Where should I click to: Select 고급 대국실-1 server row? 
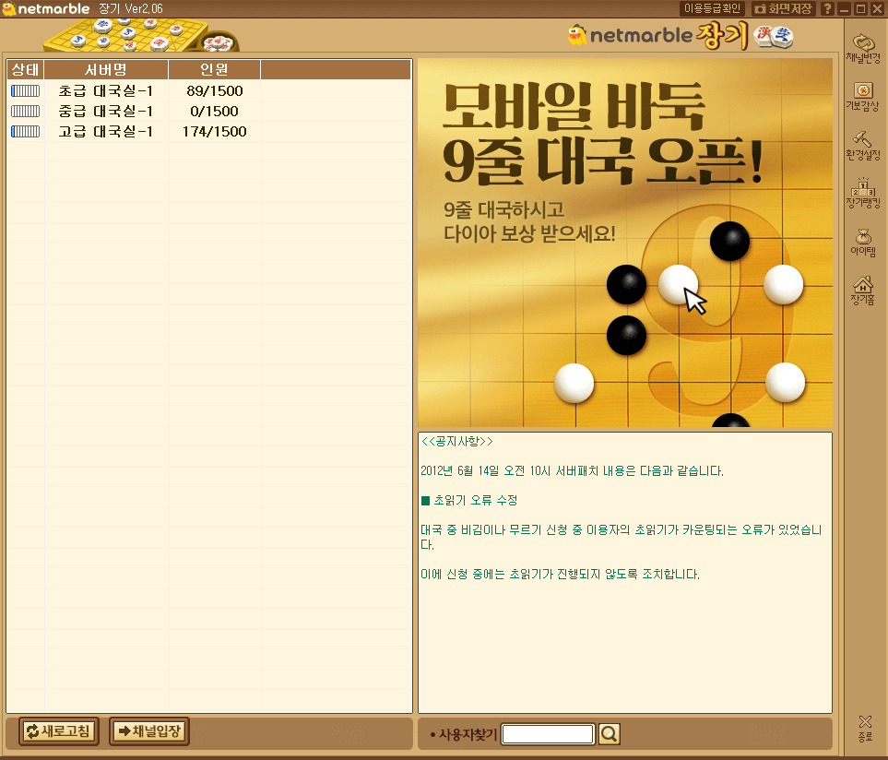[209, 131]
